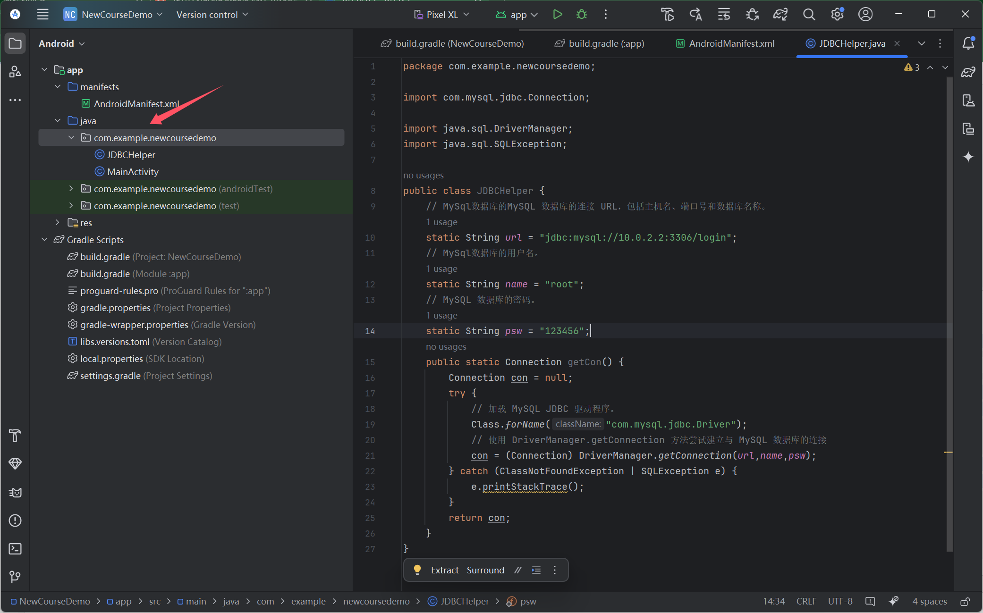Click the Extract button in the floating toolbar

click(x=444, y=570)
